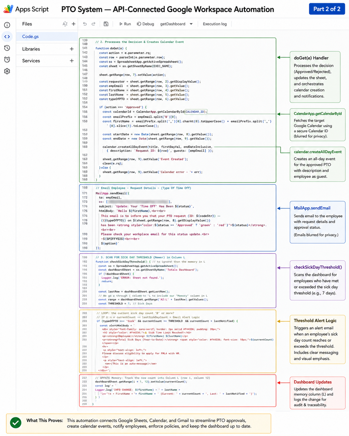Open the Overview info icon in sidebar
Image resolution: width=349 pixels, height=436 pixels.
(7, 25)
